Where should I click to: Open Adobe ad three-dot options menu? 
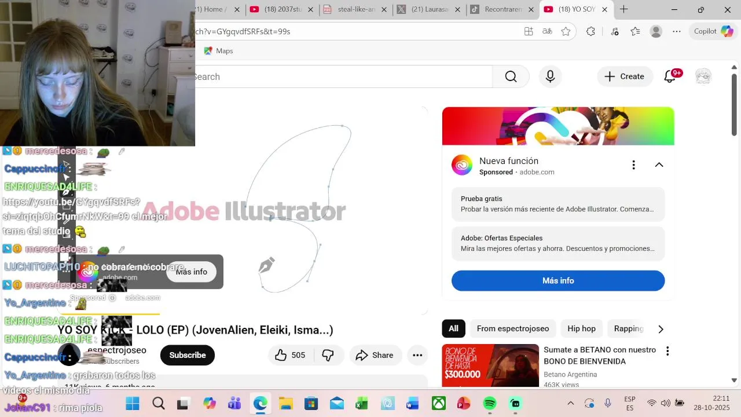click(x=633, y=165)
